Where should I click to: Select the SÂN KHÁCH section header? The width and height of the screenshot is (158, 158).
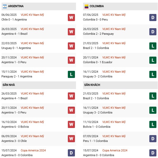point(120,85)
